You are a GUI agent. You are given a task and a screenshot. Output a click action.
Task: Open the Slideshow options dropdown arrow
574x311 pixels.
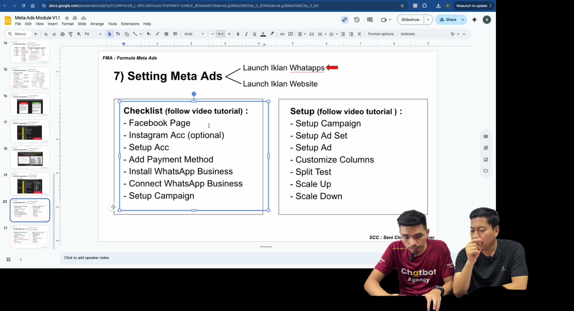(428, 20)
